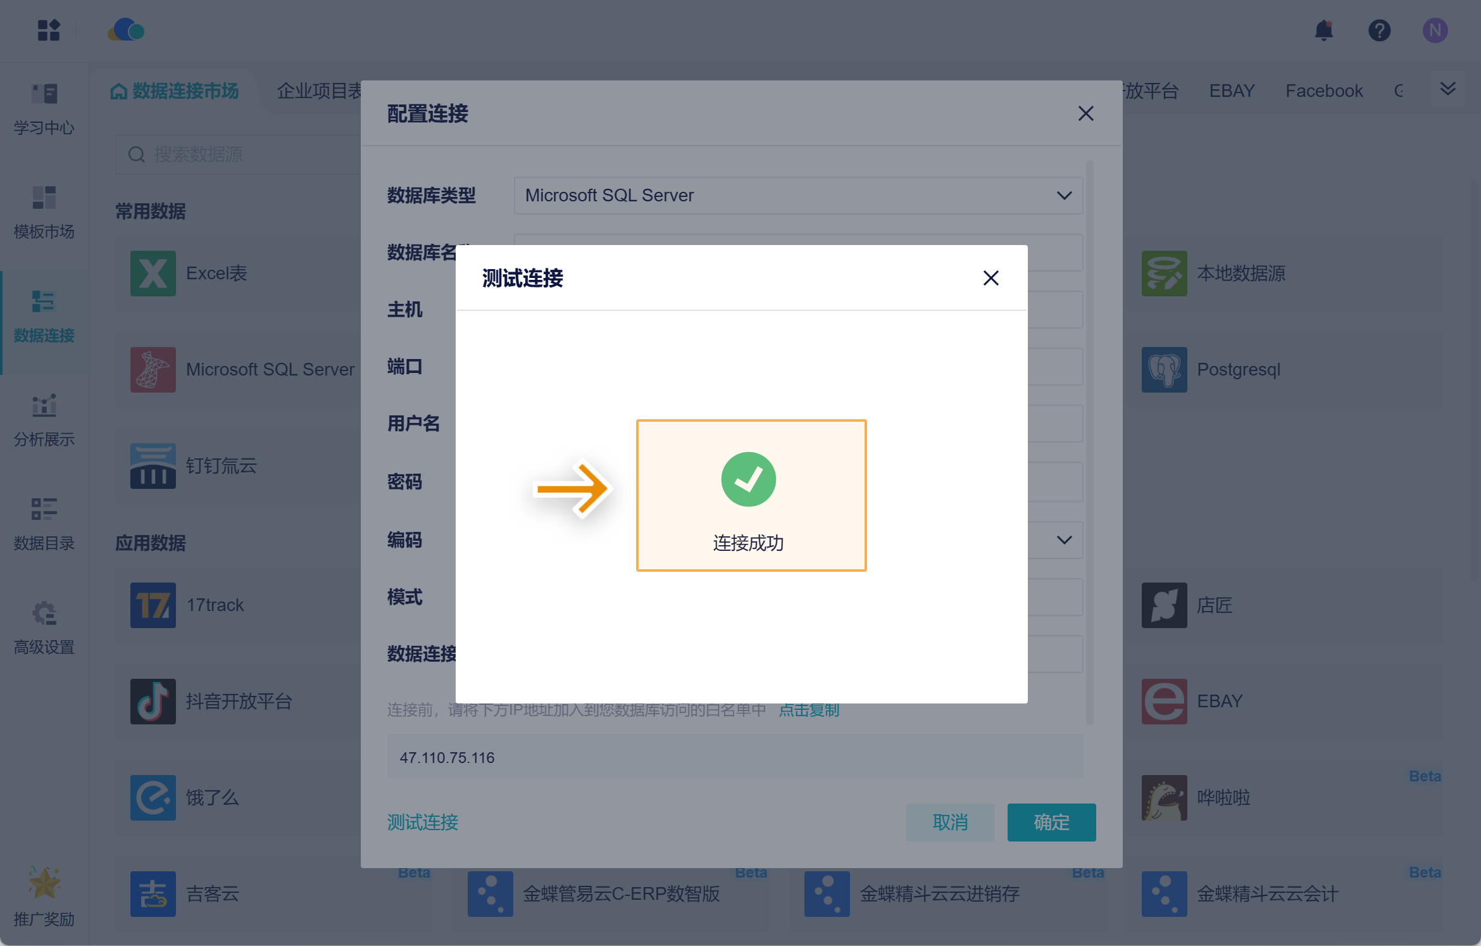The width and height of the screenshot is (1481, 946).
Task: Close the 测试连接 dialog
Action: tap(990, 278)
